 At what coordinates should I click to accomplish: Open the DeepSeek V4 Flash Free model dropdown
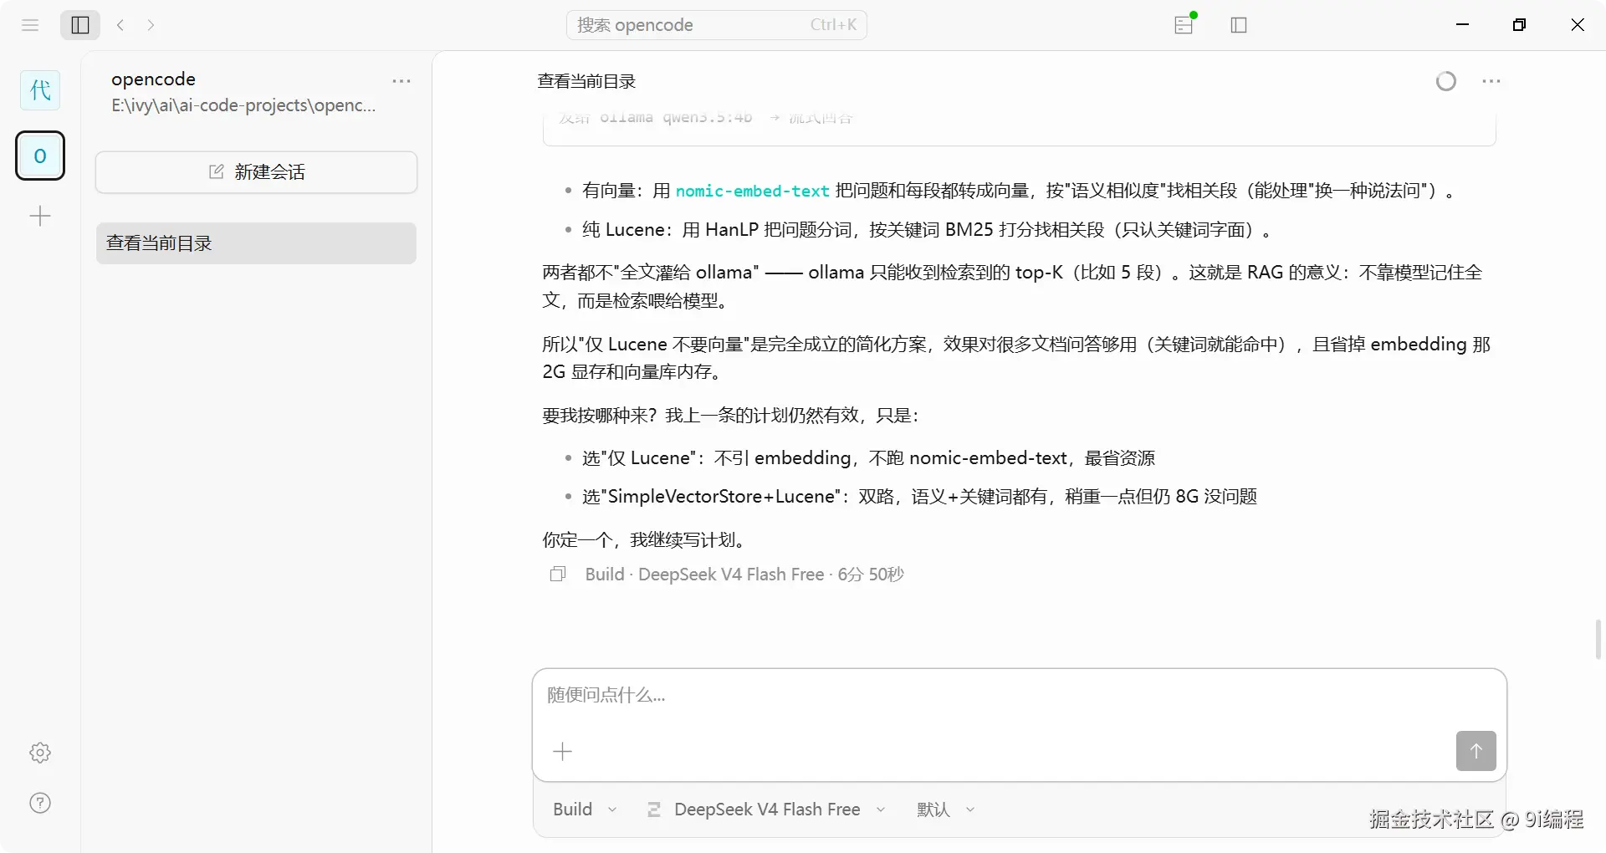(x=766, y=810)
